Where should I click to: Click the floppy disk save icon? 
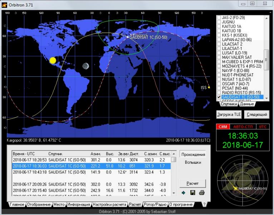coord(192,193)
